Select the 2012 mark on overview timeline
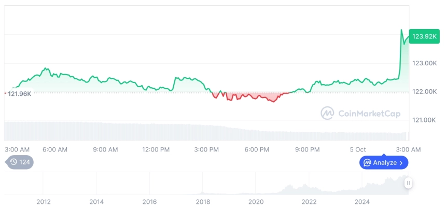446x208 pixels. click(x=43, y=201)
